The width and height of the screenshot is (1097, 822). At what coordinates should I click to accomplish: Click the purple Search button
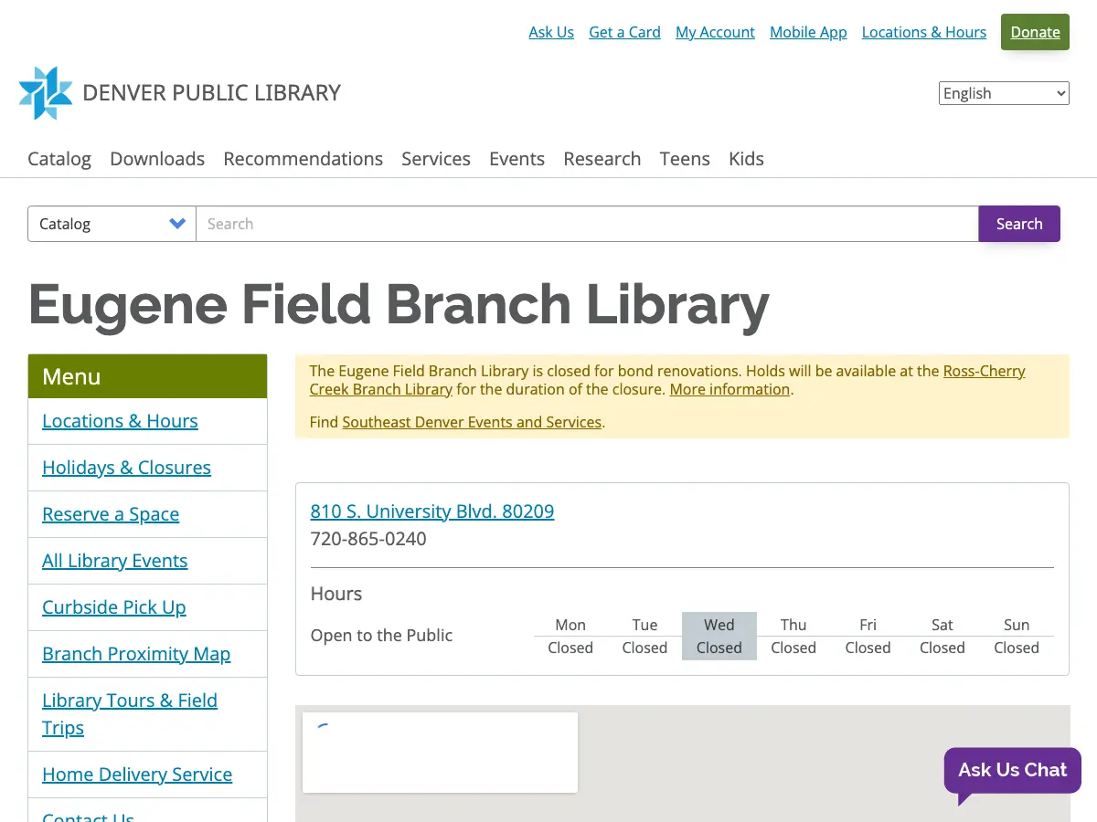click(x=1019, y=224)
